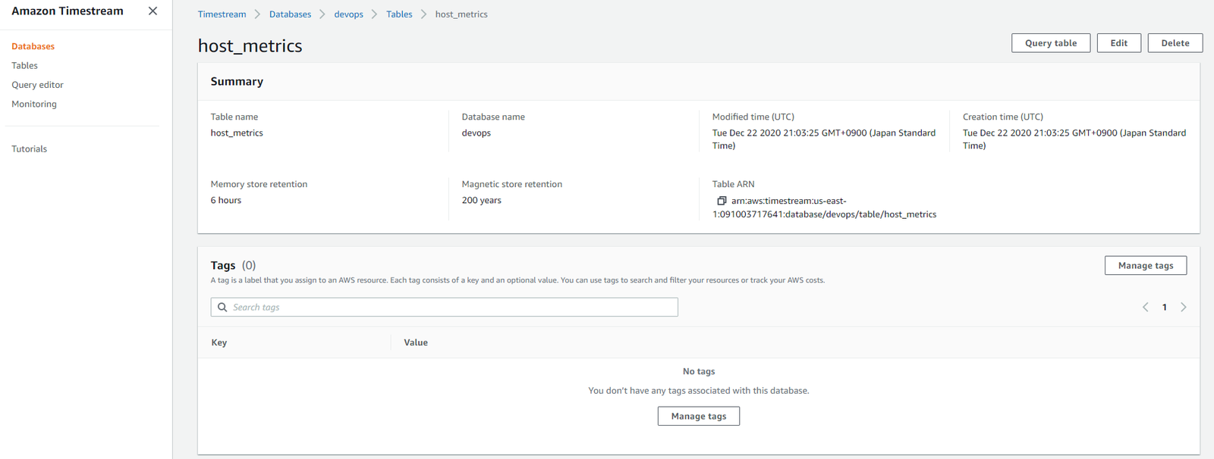Select page 1 in tags pagination

tap(1164, 307)
